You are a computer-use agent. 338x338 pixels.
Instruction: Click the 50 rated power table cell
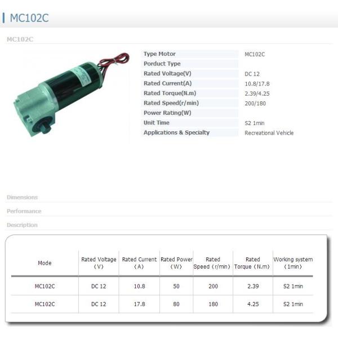coord(176,286)
